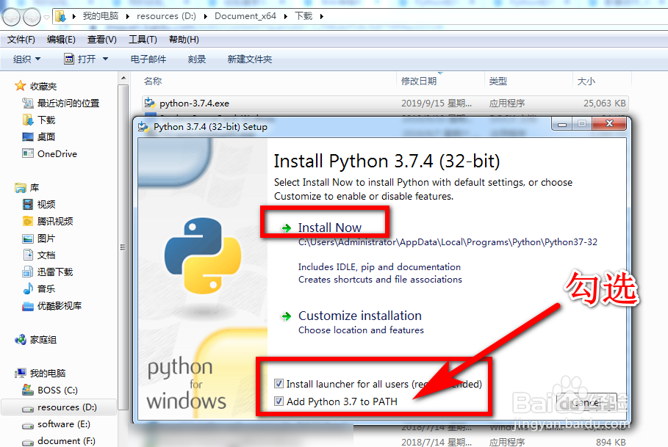Open the 帮助(H) menu
This screenshot has height=447, width=668.
coord(184,40)
